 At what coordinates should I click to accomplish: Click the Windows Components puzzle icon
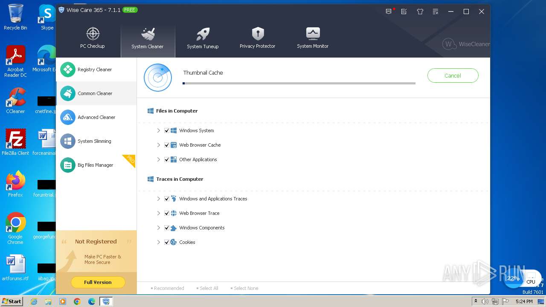tap(174, 228)
